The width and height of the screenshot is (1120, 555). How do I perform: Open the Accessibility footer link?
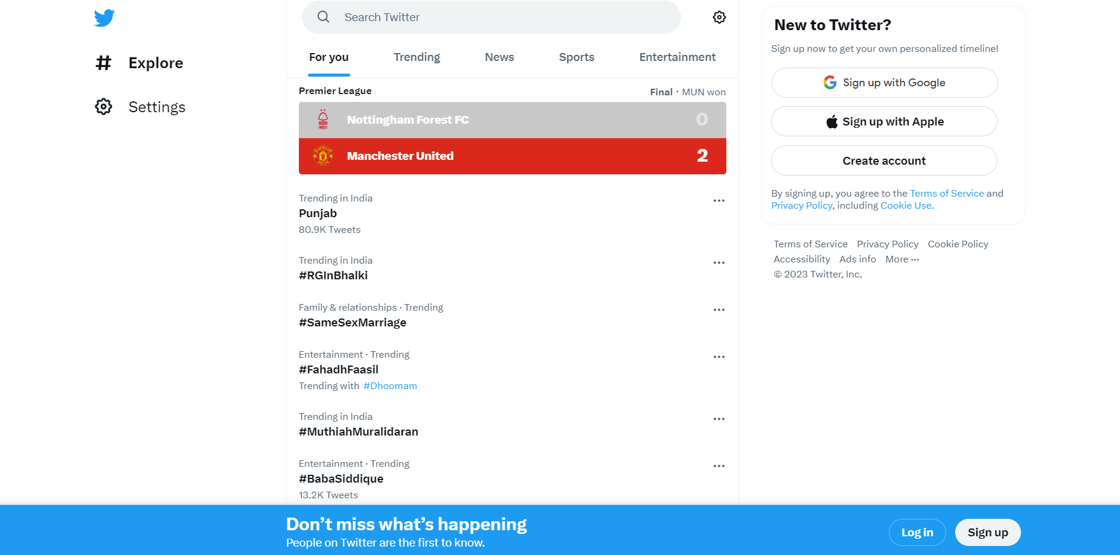802,259
